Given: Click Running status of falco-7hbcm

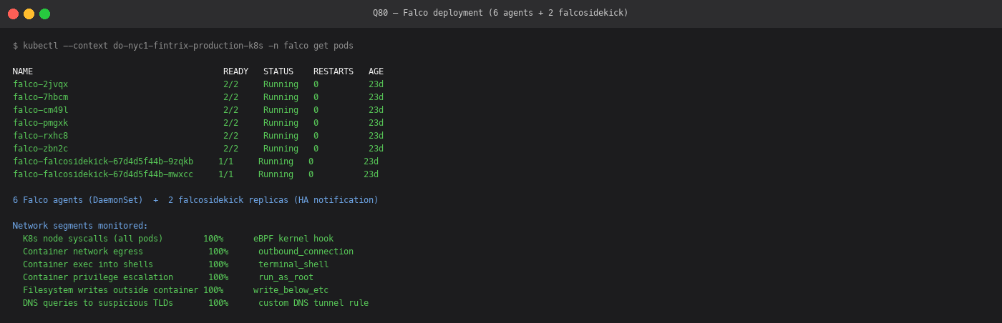Looking at the screenshot, I should point(281,97).
